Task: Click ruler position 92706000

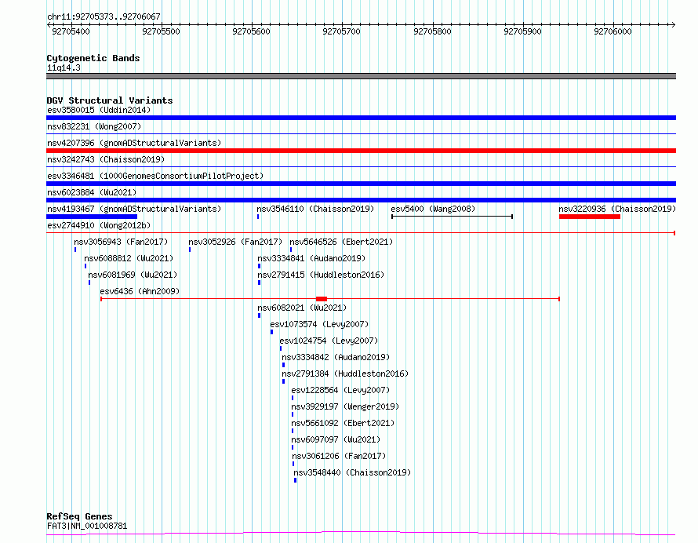Action: [x=613, y=31]
